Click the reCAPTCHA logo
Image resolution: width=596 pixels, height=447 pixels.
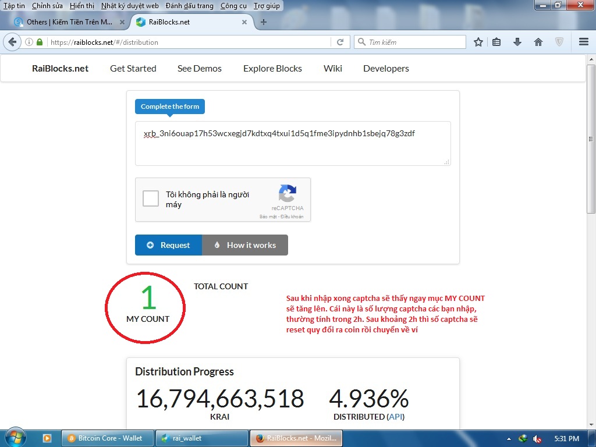coord(288,193)
